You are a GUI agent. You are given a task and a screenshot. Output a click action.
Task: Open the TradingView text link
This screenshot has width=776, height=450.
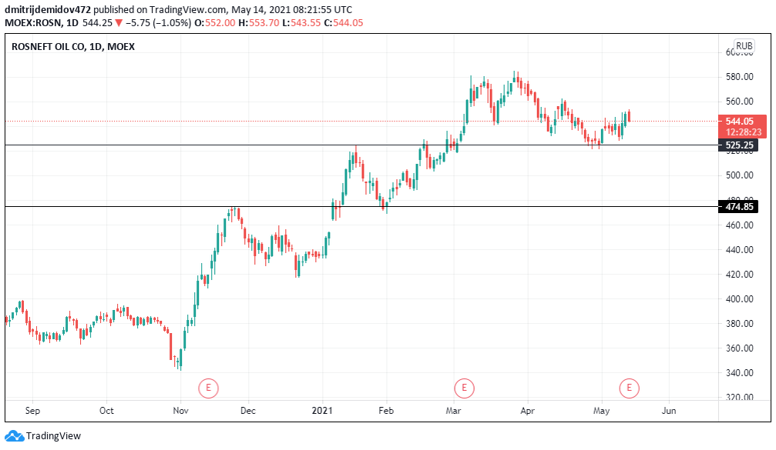(53, 435)
